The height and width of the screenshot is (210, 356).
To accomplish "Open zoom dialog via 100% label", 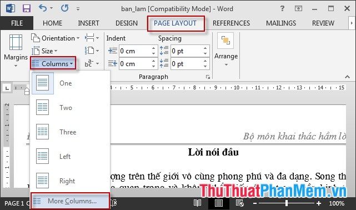I will click(x=337, y=203).
